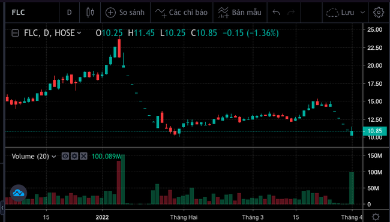Viewport: 390px width, 222px height.
Task: Click the 2022 time axis label
Action: pos(102,217)
